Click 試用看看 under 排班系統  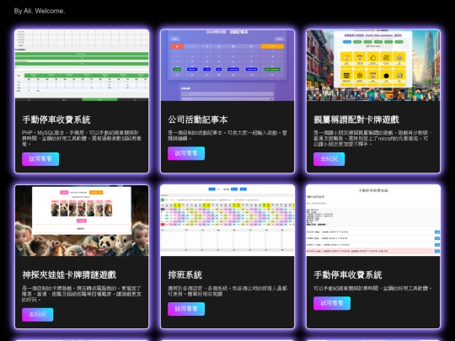pyautogui.click(x=186, y=309)
